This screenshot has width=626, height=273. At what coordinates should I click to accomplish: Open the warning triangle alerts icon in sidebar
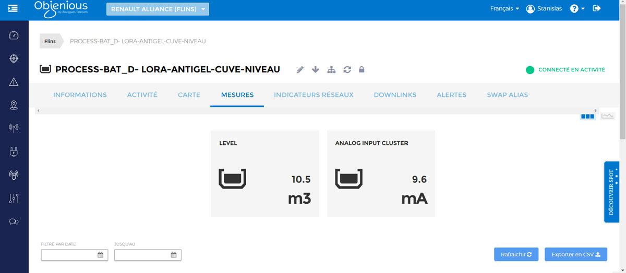[x=14, y=82]
